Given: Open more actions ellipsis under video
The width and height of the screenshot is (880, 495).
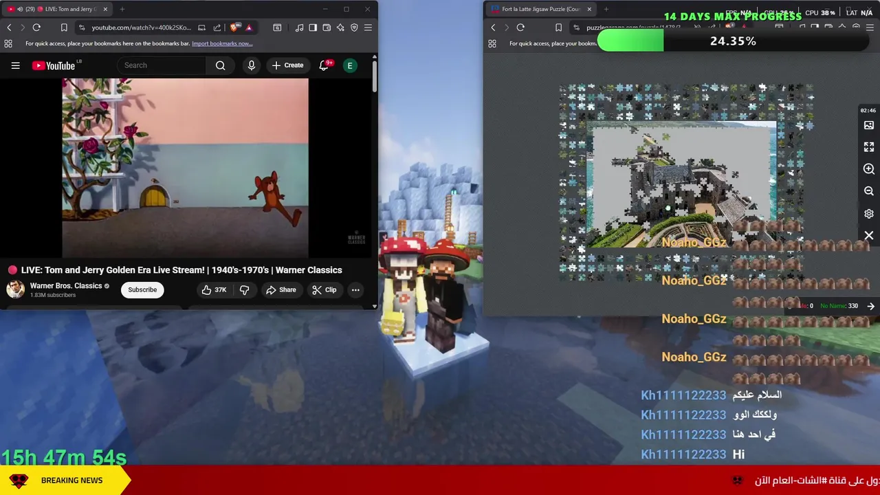Looking at the screenshot, I should pyautogui.click(x=355, y=289).
